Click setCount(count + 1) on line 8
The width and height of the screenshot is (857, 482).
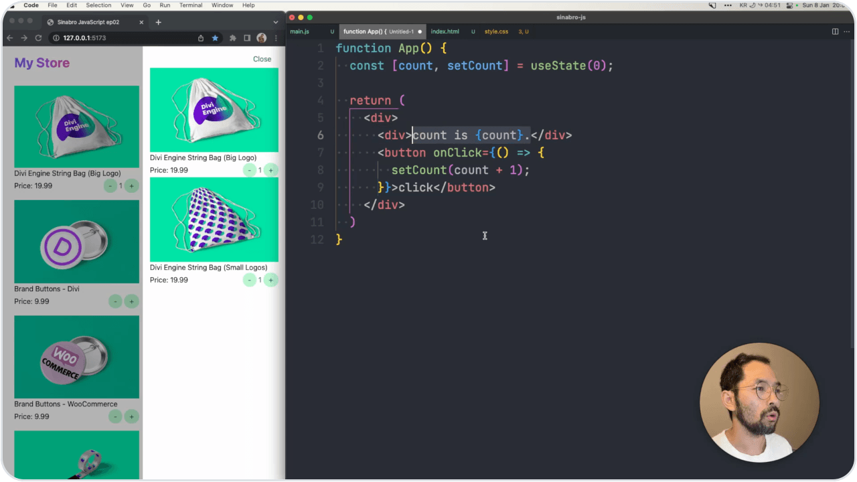pos(461,170)
